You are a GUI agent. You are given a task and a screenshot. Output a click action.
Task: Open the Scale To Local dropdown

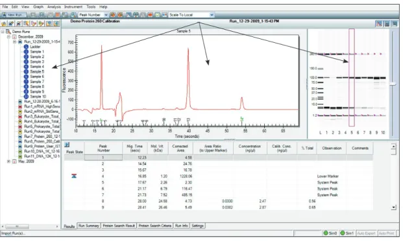pyautogui.click(x=212, y=15)
